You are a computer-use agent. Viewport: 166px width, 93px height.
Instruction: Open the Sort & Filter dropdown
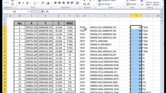coord(149,3)
